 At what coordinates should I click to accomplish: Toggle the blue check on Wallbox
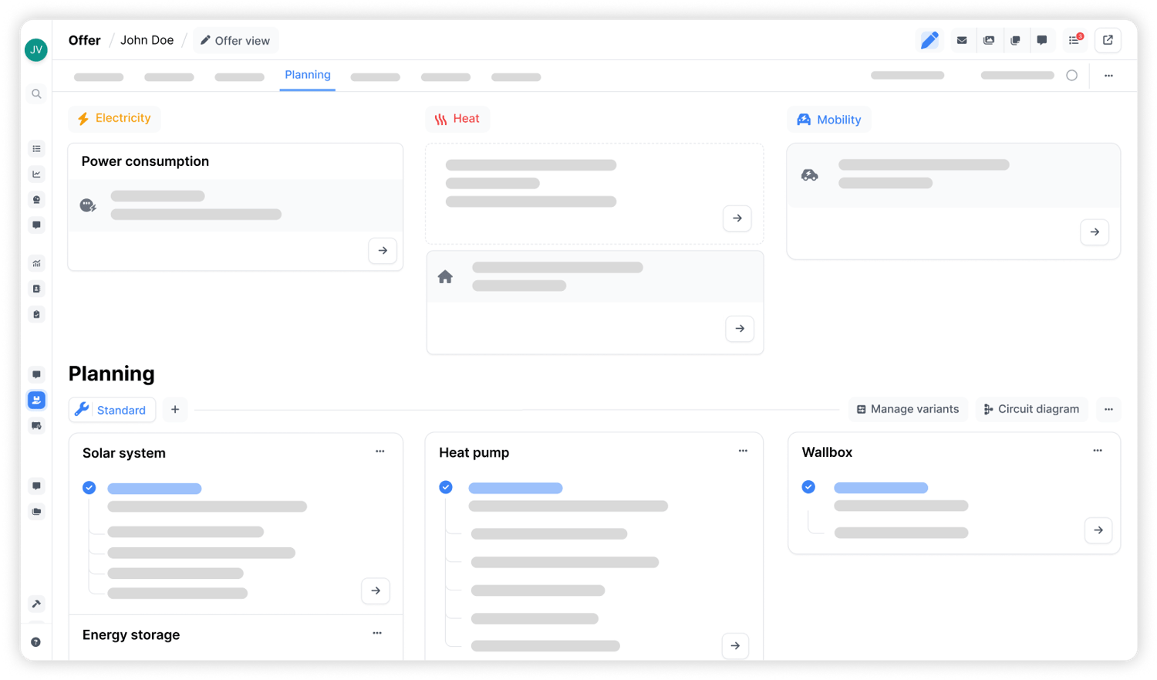pyautogui.click(x=808, y=487)
